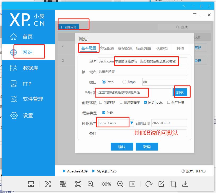The height and width of the screenshot is (193, 216).
Task: Cancel with the 取消 button
Action: 147,147
